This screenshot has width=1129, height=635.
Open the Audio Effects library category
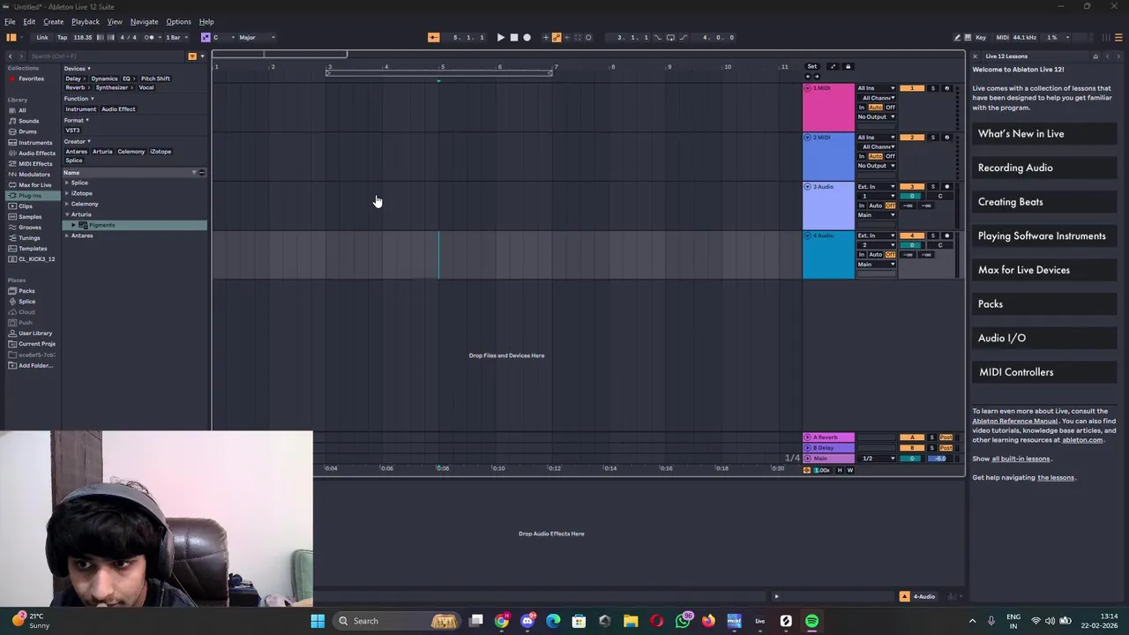(36, 153)
